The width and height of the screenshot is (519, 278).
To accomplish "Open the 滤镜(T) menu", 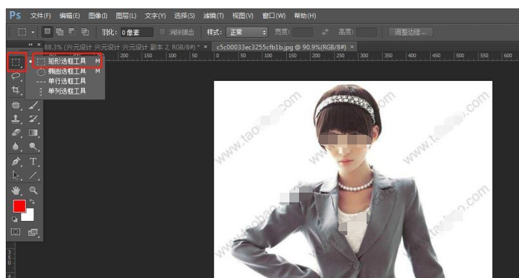I will tap(213, 15).
